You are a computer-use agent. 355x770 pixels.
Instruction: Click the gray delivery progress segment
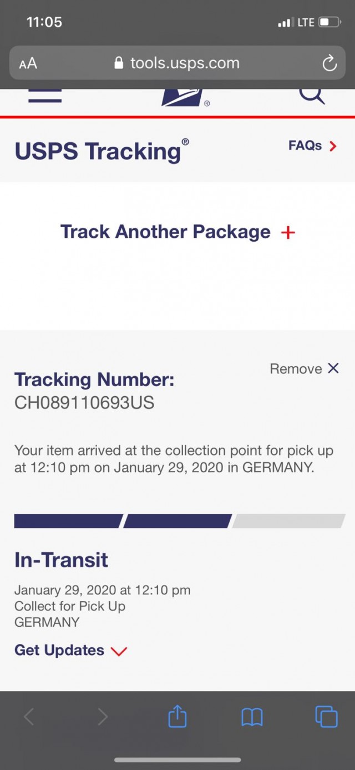pyautogui.click(x=289, y=521)
